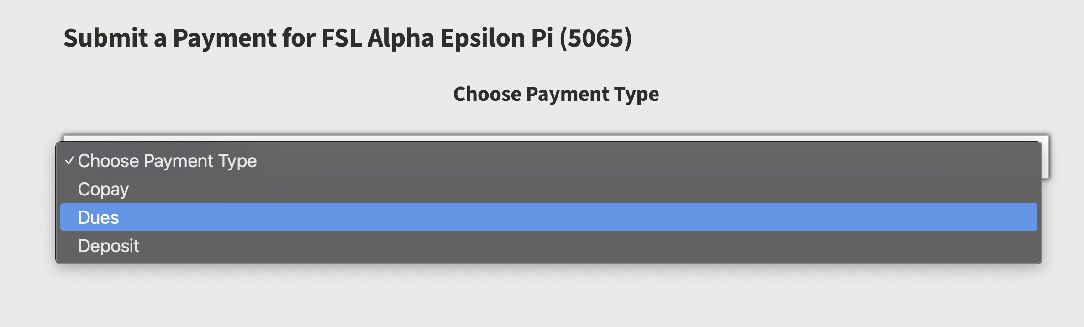Click the checkmark beside Choose Payment Type
The image size is (1084, 327).
(x=69, y=161)
